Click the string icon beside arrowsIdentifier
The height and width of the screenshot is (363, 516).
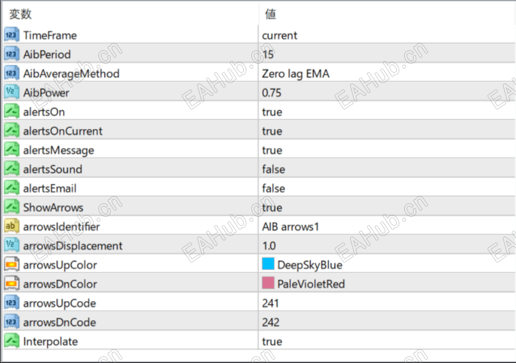click(12, 227)
